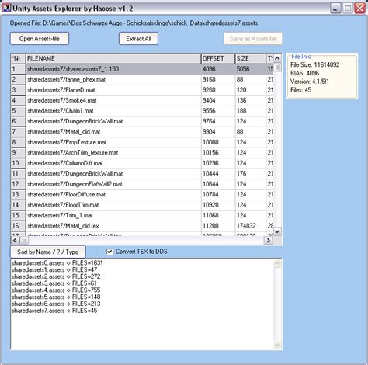
Task: Click the Open Assets-file button
Action: pos(40,39)
